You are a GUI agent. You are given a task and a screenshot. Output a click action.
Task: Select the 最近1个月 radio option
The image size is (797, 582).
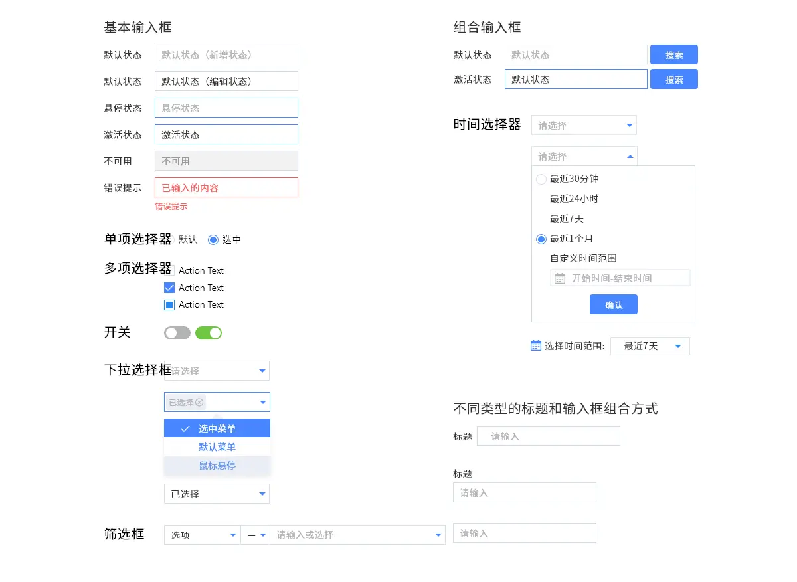[541, 239]
